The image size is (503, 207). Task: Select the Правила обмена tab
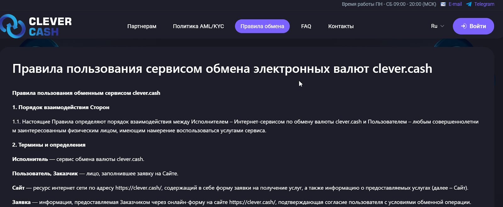(x=262, y=26)
